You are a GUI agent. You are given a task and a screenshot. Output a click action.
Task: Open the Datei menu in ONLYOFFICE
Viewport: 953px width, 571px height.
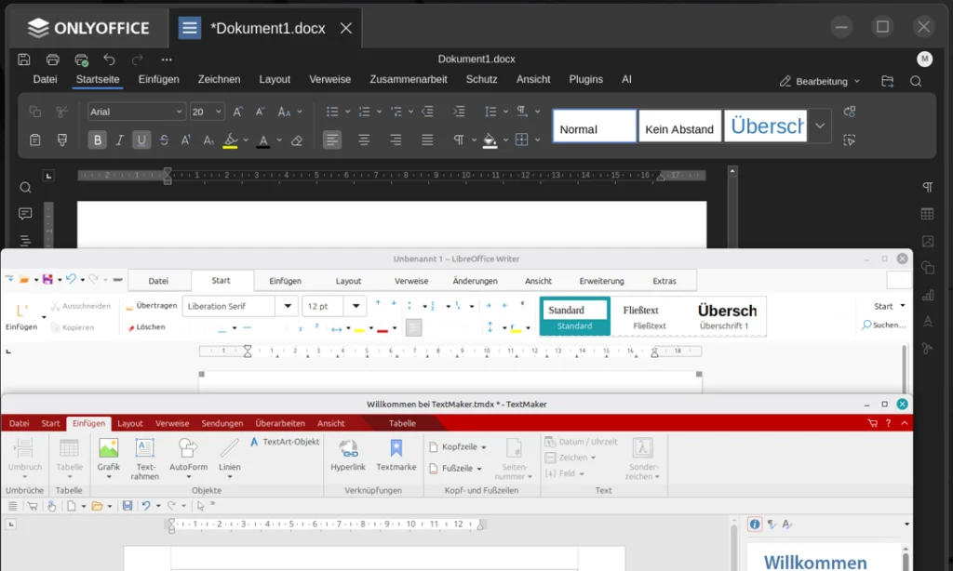point(45,80)
